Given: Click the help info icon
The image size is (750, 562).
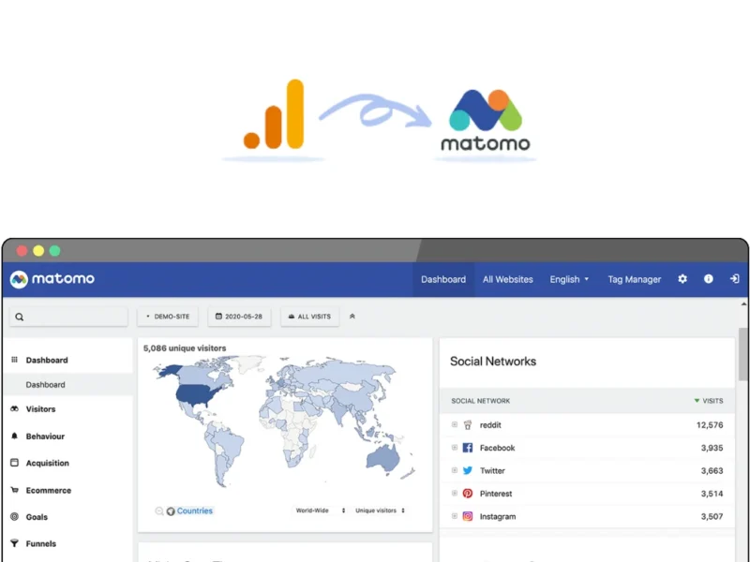Looking at the screenshot, I should [x=708, y=278].
